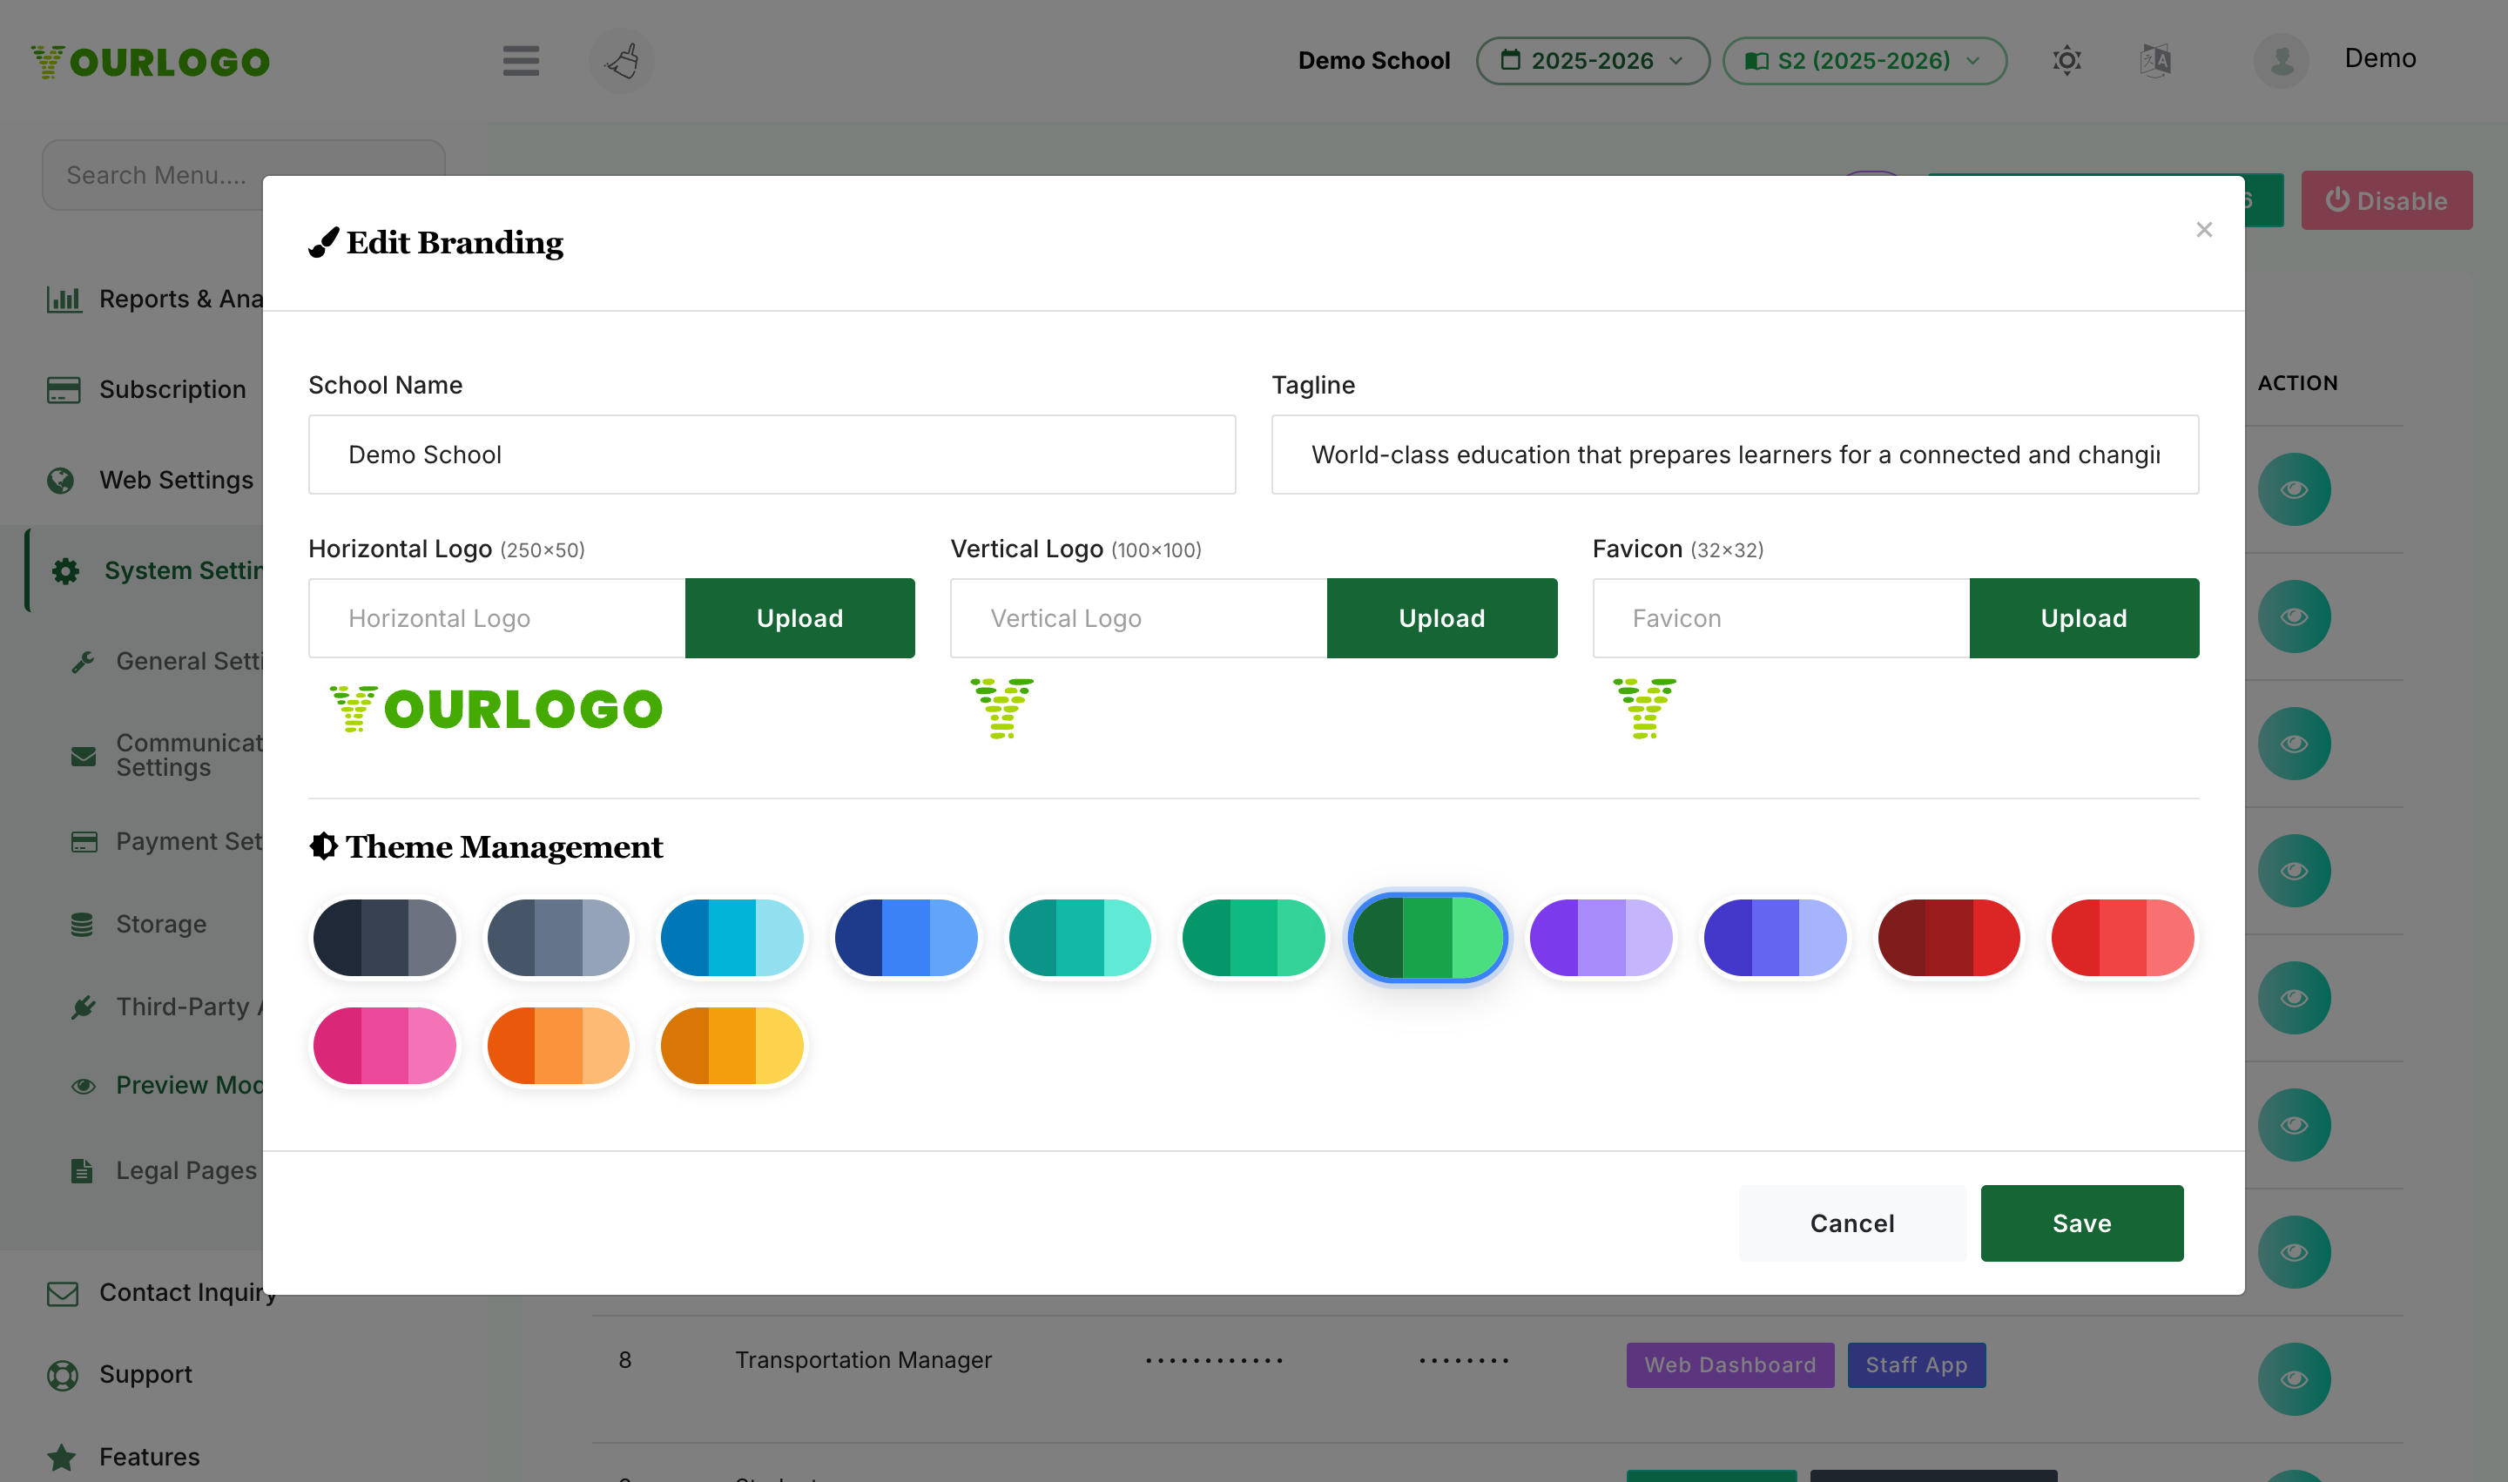
Task: Click the Subscription card icon
Action: point(64,389)
